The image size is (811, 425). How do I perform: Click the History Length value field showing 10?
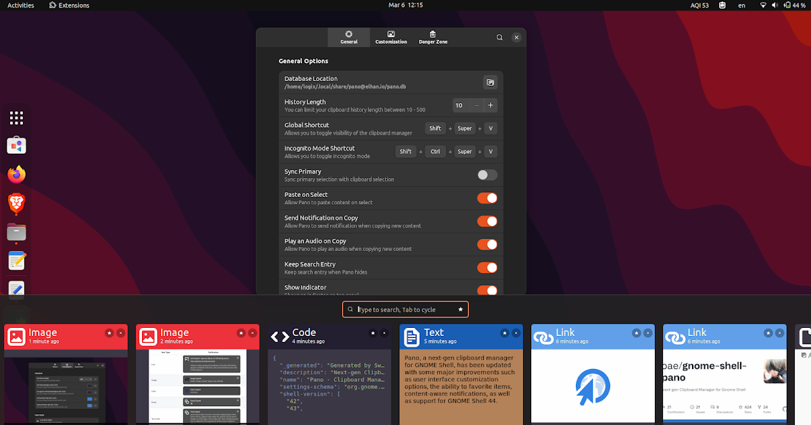[460, 105]
